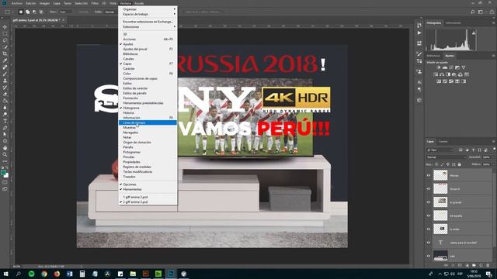Image resolution: width=497 pixels, height=279 pixels.
Task: Hide the text layer visibility eye
Action: tap(429, 243)
